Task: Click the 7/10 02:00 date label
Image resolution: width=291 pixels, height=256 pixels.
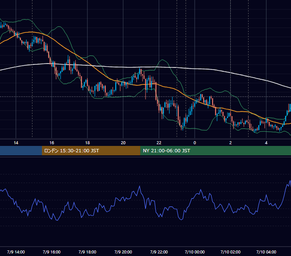Action: [x=231, y=252]
